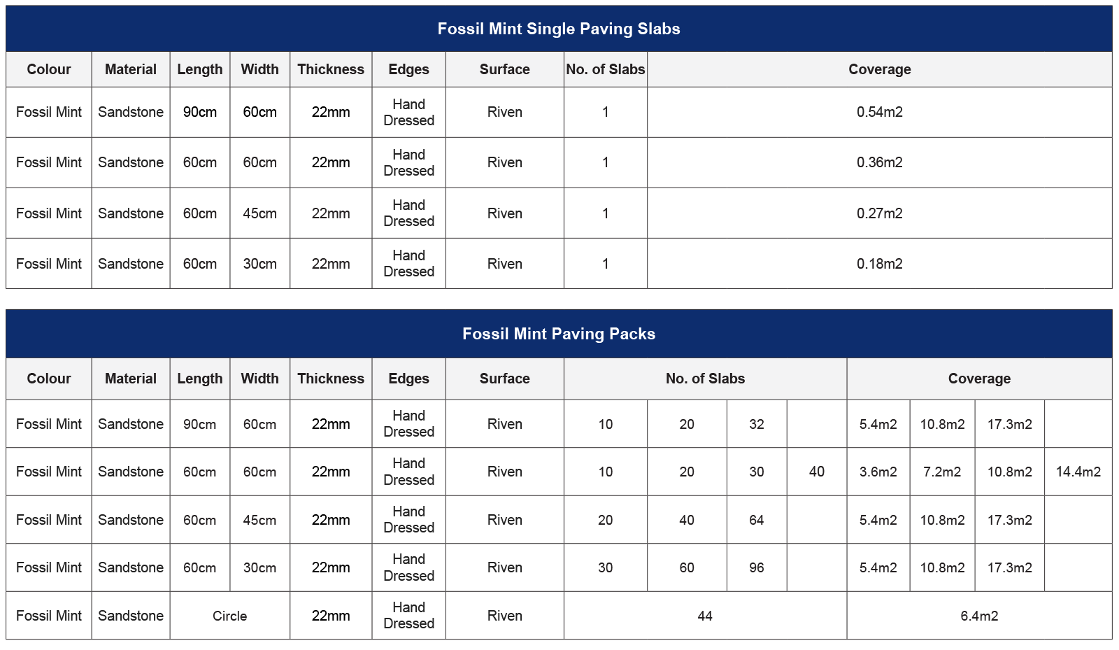Select the 0.54m2 coverage cell
Screen dimensions: 1119x650
tap(880, 112)
